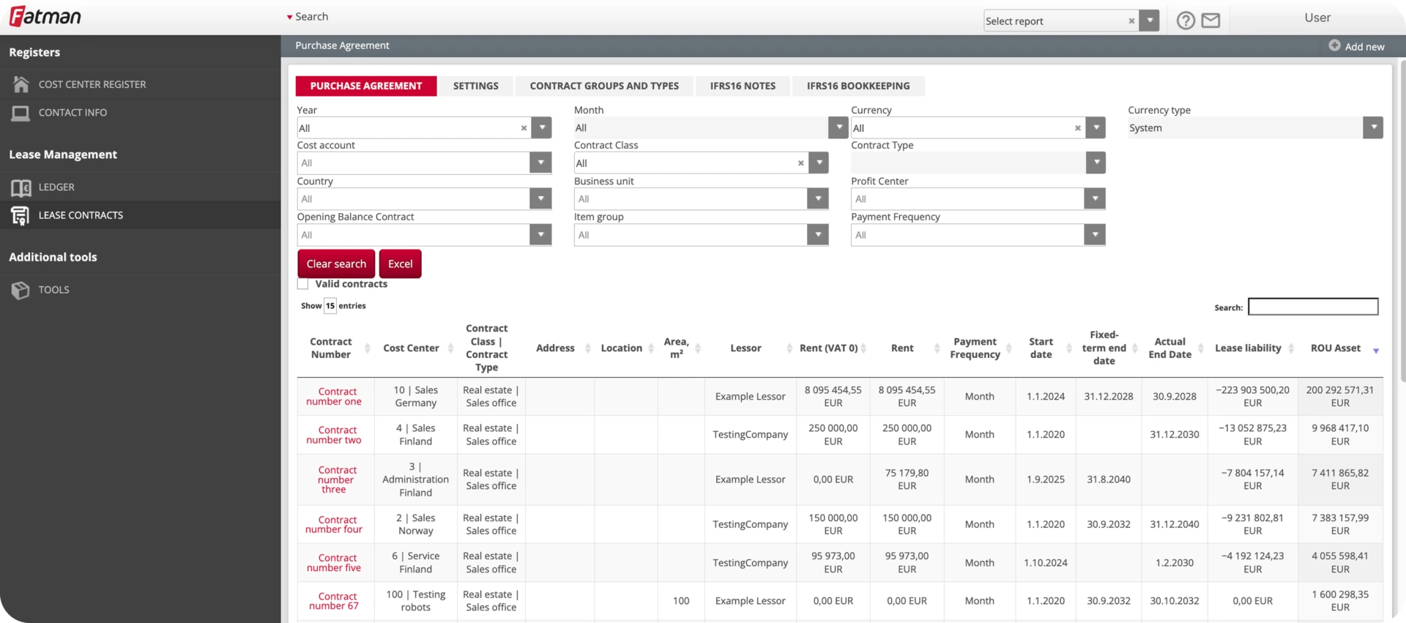The image size is (1406, 623).
Task: Focus the table Search input field
Action: click(x=1313, y=307)
